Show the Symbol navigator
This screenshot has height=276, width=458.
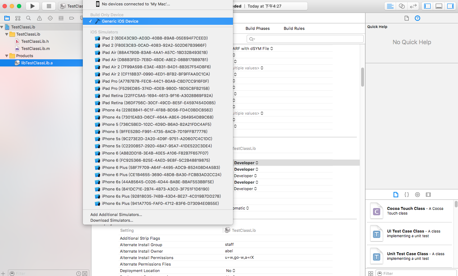(x=18, y=18)
